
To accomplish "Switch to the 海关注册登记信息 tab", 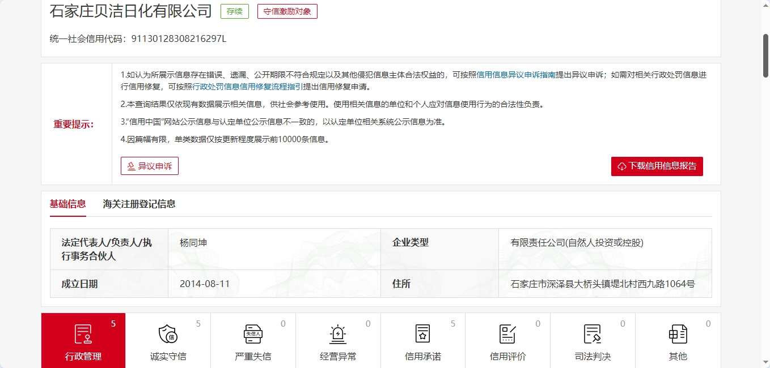I will [x=139, y=204].
